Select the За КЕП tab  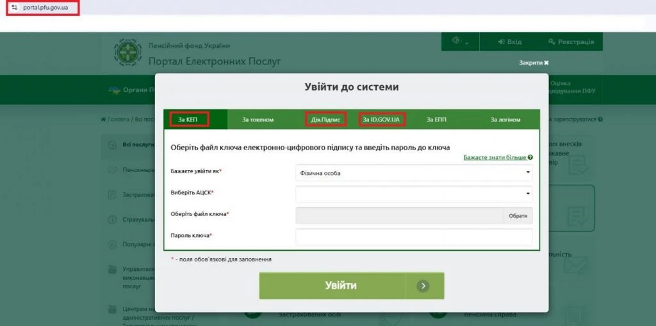[x=195, y=120]
